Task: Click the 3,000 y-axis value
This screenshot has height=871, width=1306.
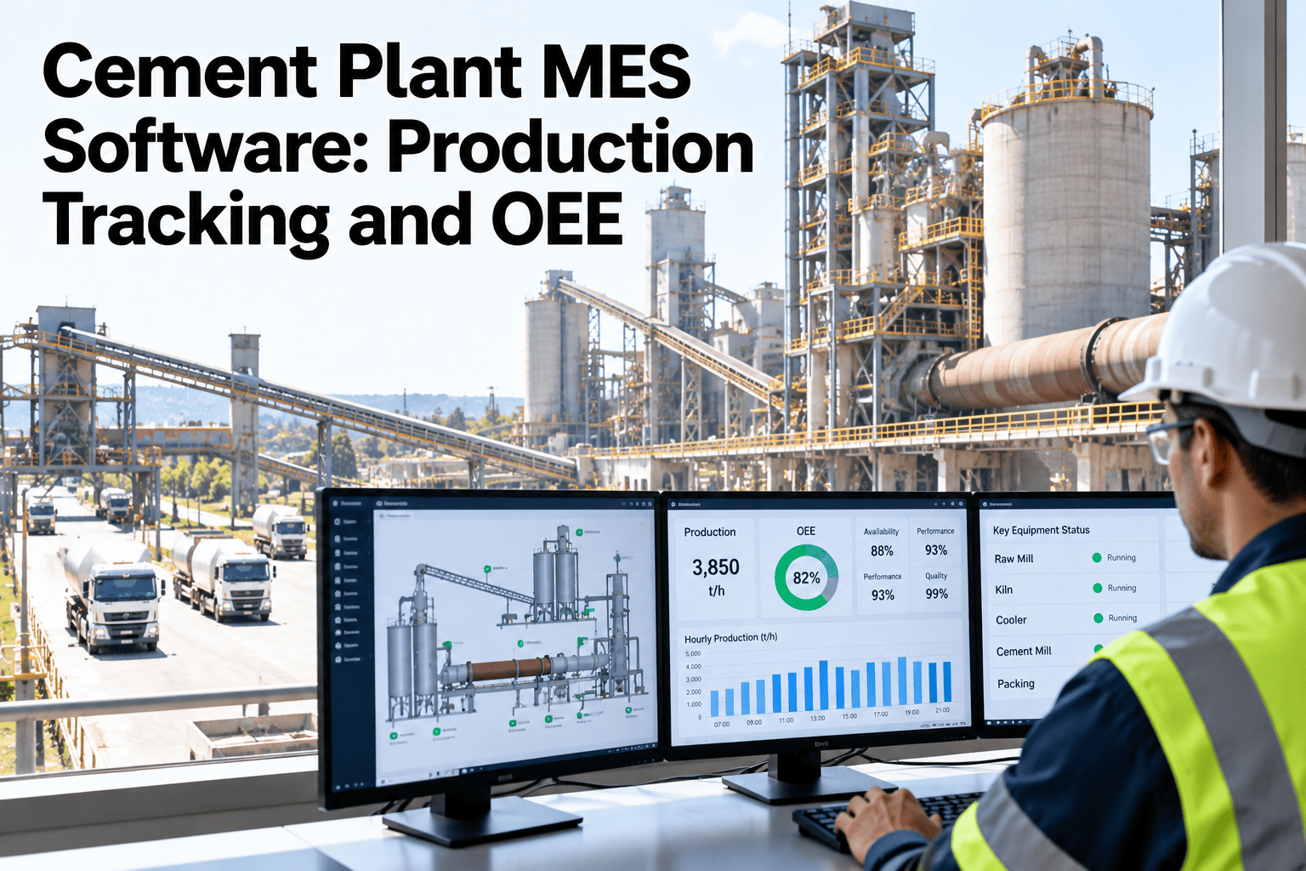Action: coord(693,680)
